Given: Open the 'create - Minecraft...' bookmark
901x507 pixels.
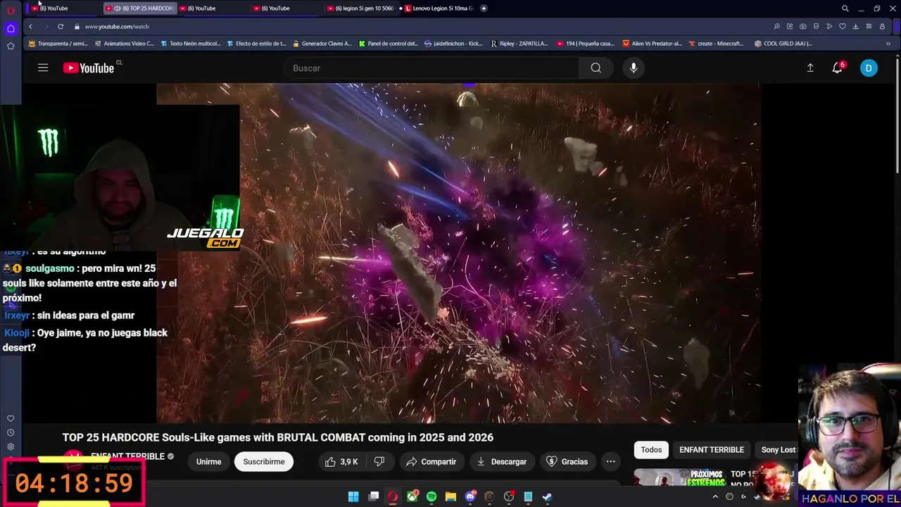Looking at the screenshot, I should [716, 43].
